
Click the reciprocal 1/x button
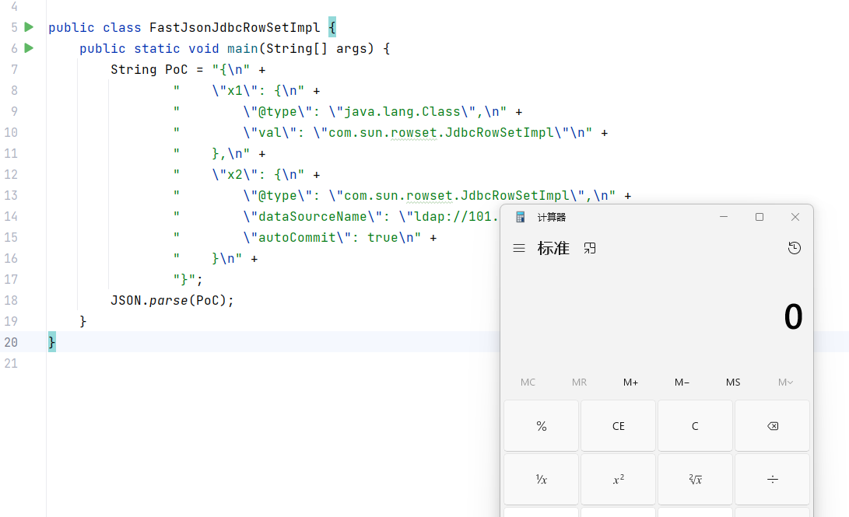click(542, 479)
